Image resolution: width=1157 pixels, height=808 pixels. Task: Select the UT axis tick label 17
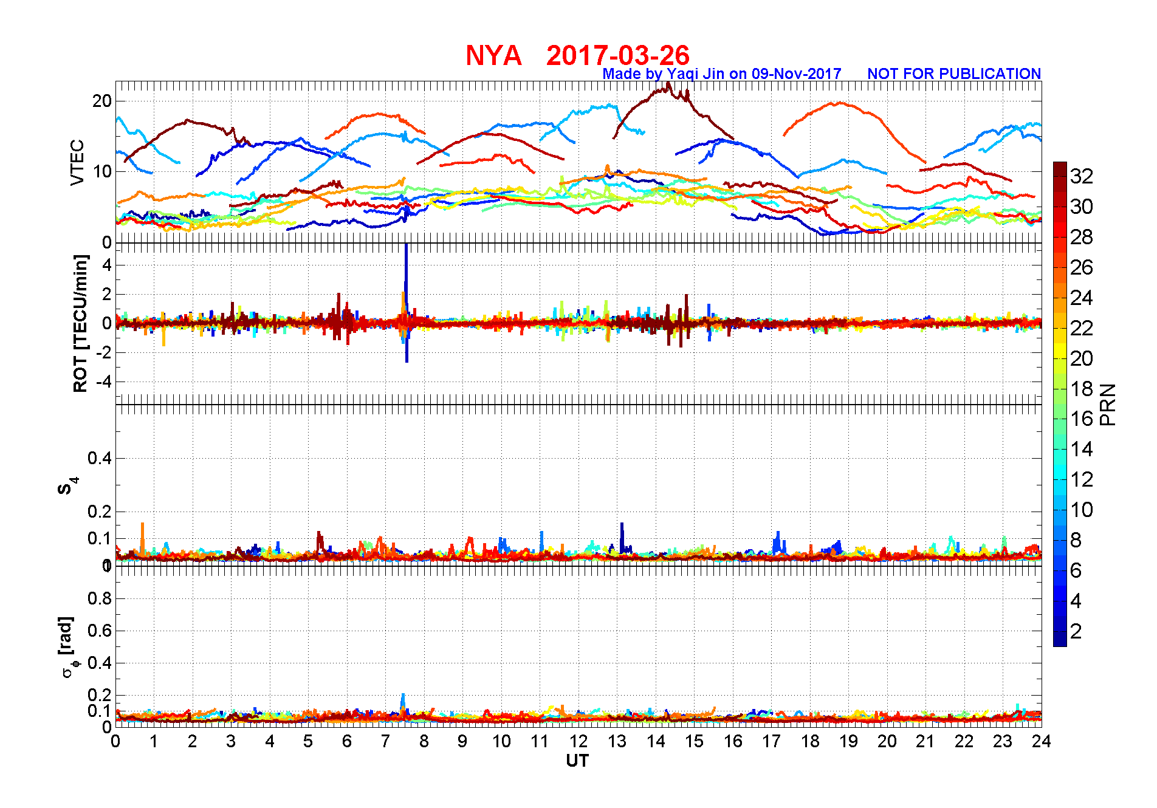click(771, 741)
